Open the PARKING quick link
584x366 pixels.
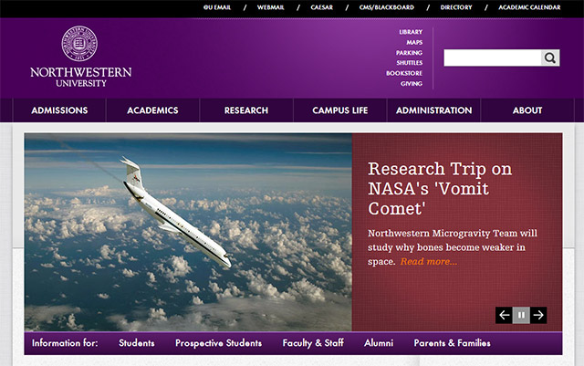409,53
